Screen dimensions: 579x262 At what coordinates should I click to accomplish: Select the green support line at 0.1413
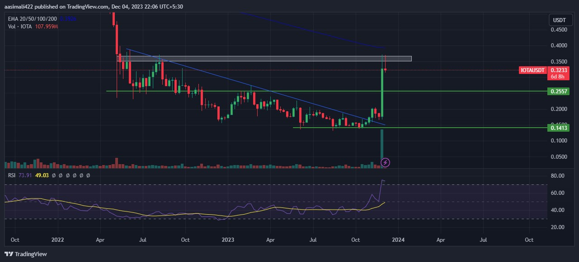coord(419,128)
